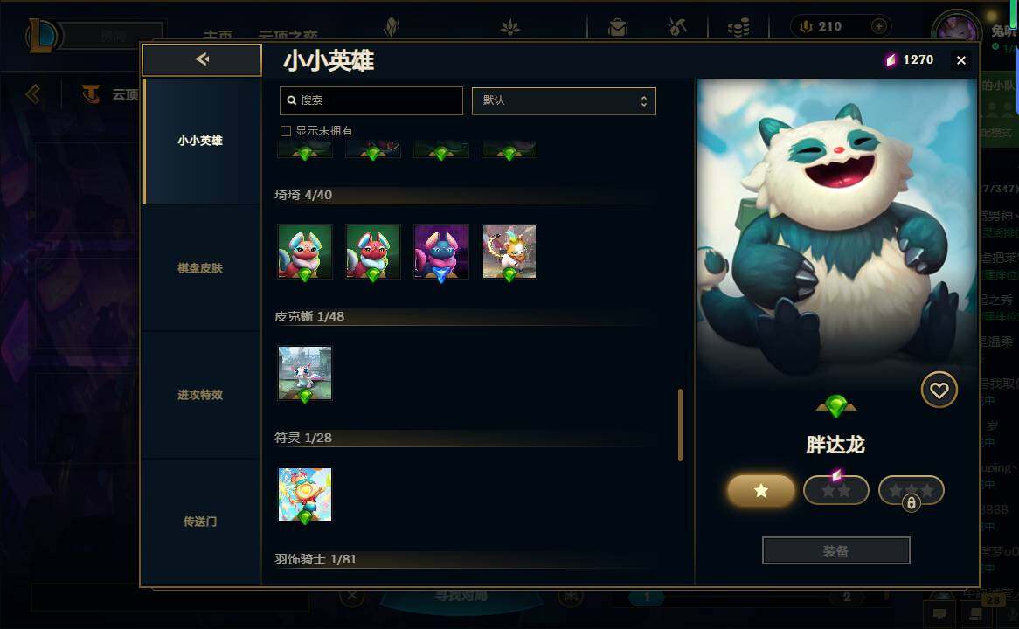Close the 小小英雄 dialog
Screen dimensions: 1019x629
961,60
